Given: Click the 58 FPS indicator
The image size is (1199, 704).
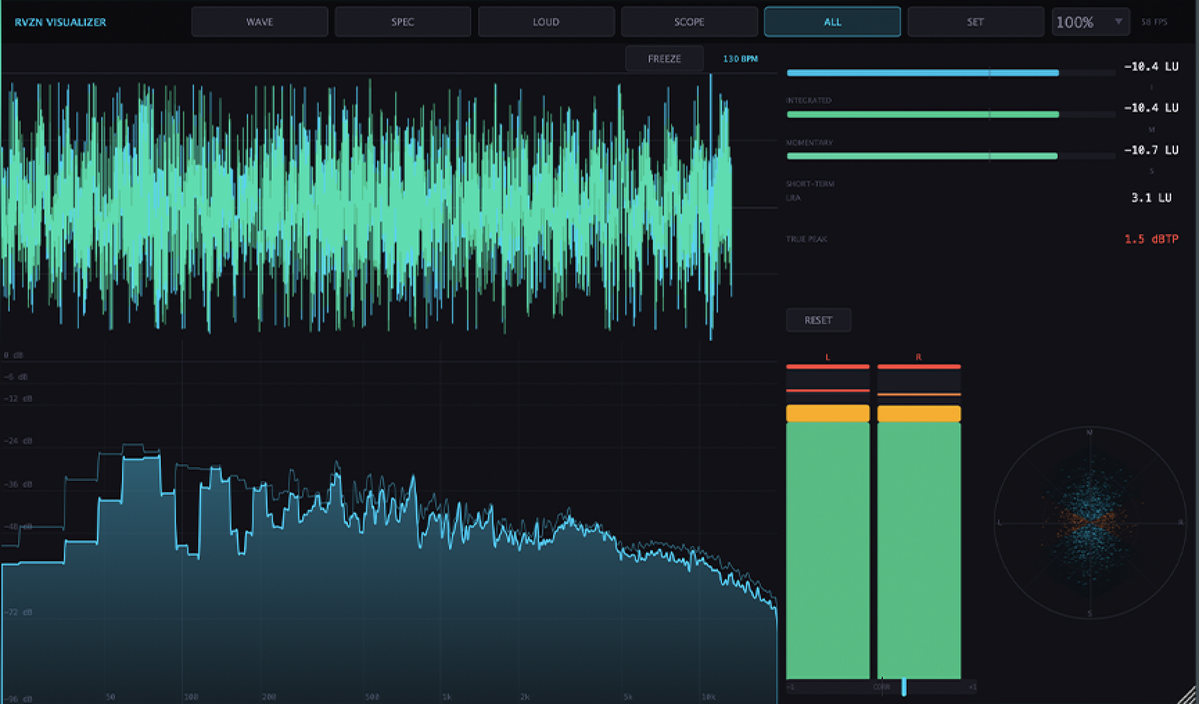Looking at the screenshot, I should (1154, 22).
